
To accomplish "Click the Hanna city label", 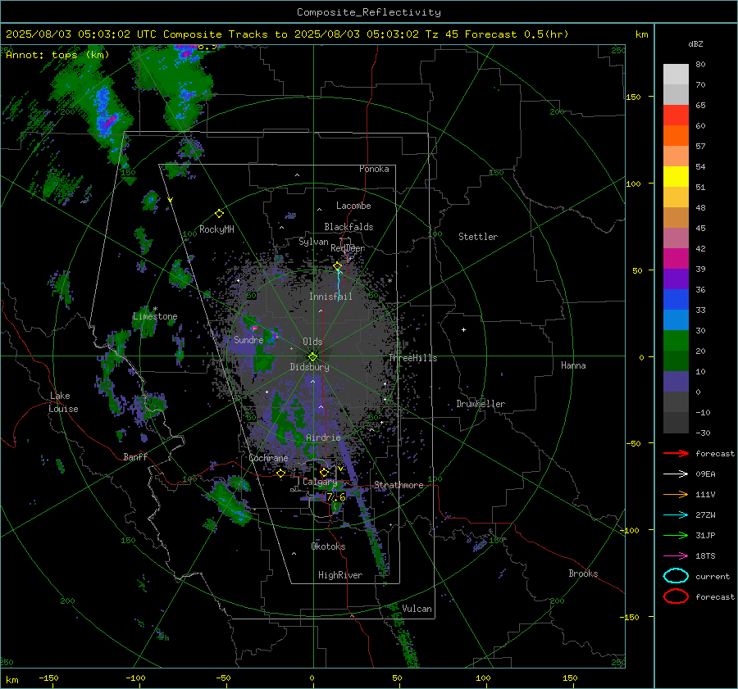I will [x=573, y=365].
